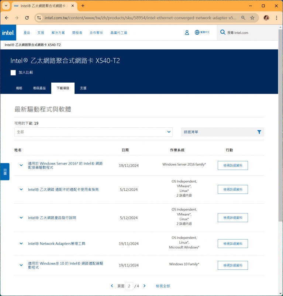
Task: Expand the 適配卡使用者指南 row
Action: [x=21, y=189]
